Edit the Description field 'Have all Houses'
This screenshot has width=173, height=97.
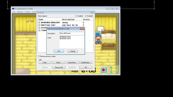72,33
